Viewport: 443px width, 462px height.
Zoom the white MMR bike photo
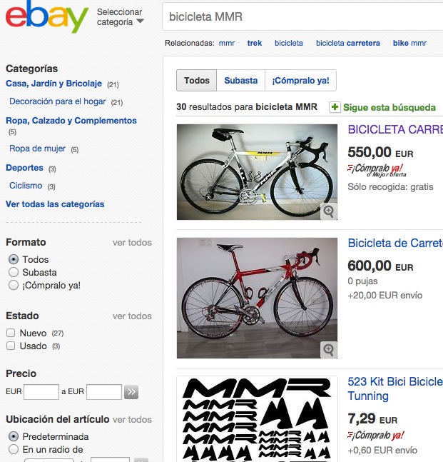(x=328, y=211)
